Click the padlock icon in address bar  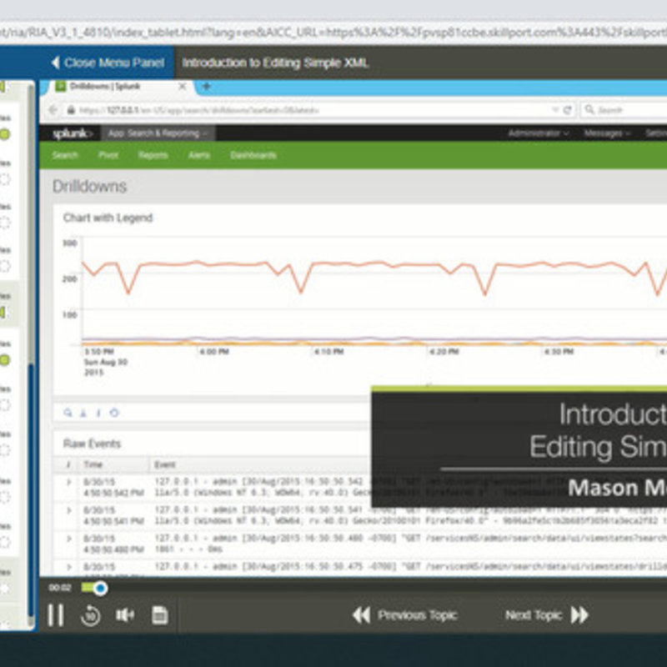pos(71,110)
